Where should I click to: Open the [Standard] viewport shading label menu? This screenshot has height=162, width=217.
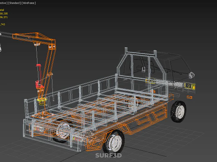click(14, 3)
